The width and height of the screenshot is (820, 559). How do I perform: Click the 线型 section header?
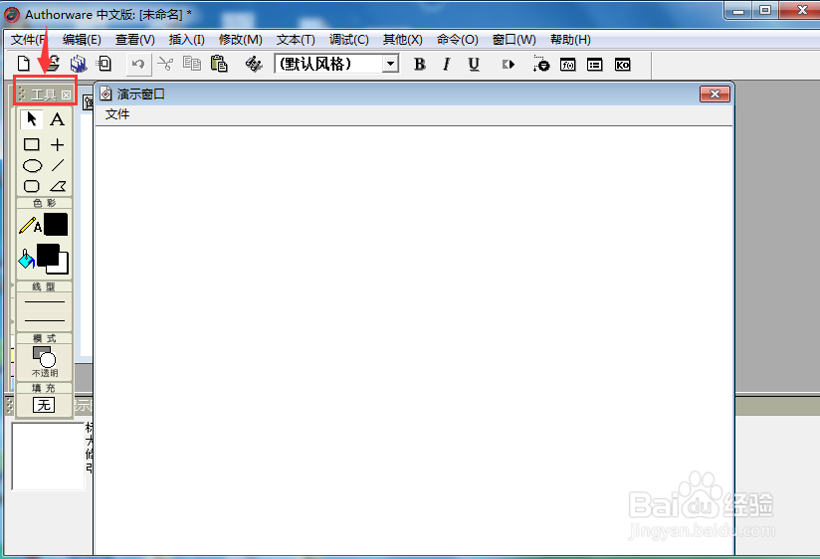click(x=45, y=286)
